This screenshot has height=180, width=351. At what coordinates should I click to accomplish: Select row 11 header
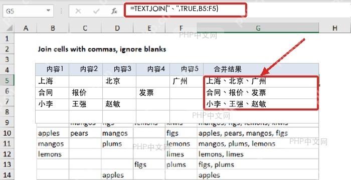(x=7, y=143)
